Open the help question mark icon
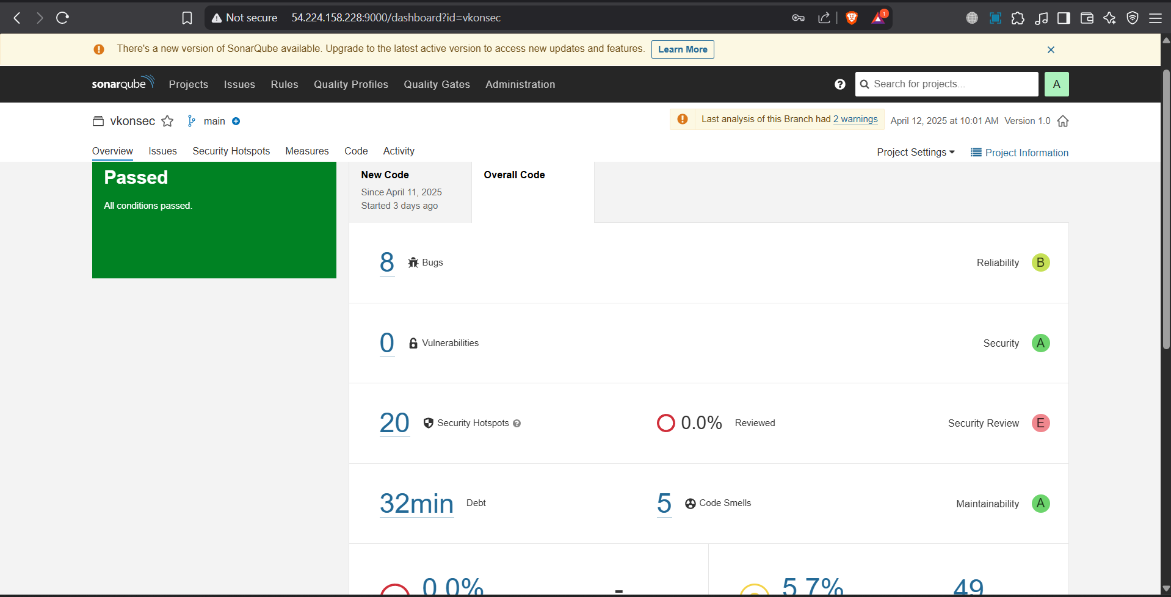The width and height of the screenshot is (1171, 597). [840, 84]
